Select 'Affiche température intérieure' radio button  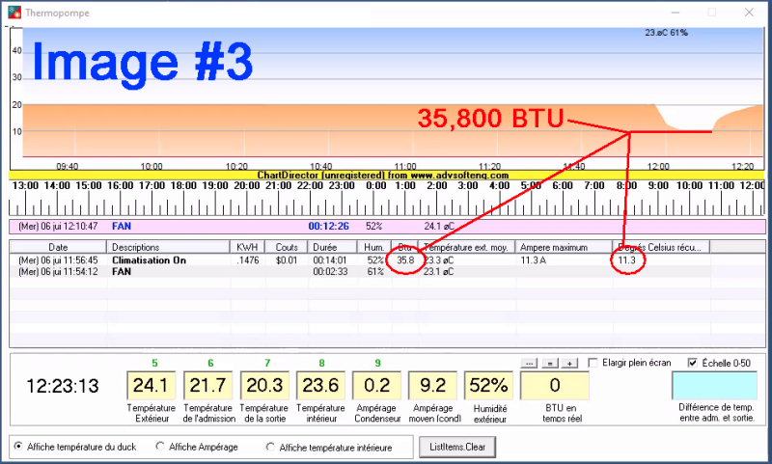(x=270, y=447)
